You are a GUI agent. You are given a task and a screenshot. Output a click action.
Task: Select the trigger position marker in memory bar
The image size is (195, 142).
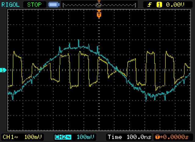(x=98, y=4)
